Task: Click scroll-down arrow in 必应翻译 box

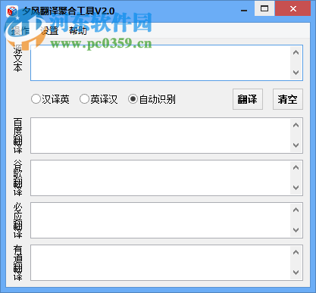Action: click(x=296, y=230)
